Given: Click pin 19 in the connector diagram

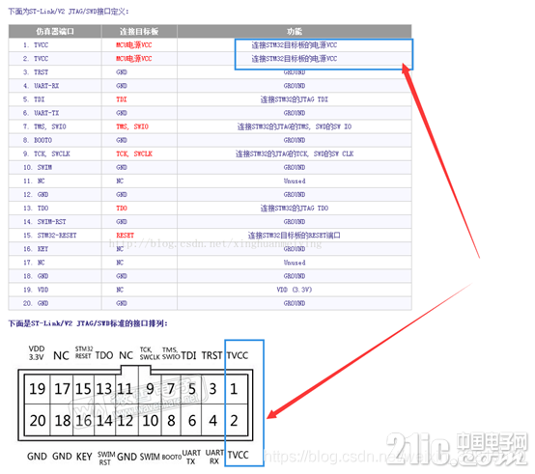Looking at the screenshot, I should tap(38, 389).
